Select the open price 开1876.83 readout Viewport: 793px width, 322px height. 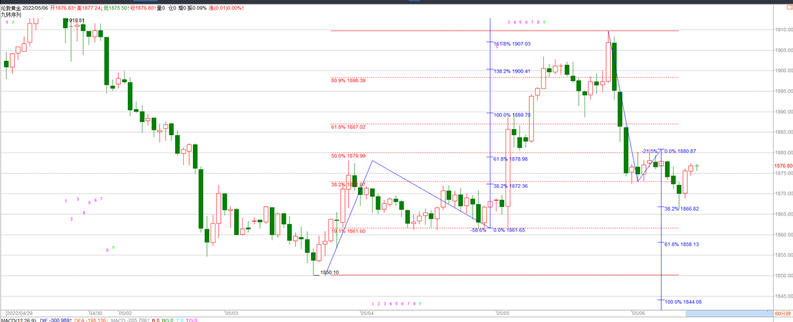[62, 8]
